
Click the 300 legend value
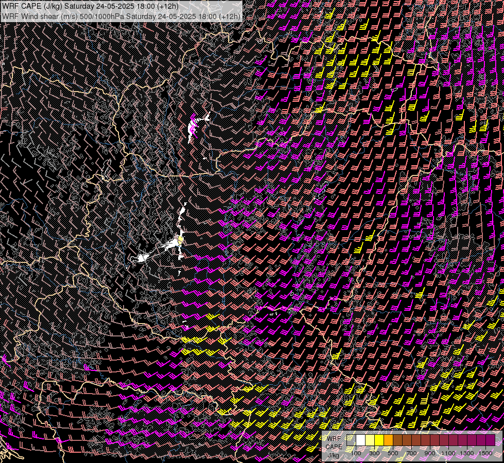(374, 453)
